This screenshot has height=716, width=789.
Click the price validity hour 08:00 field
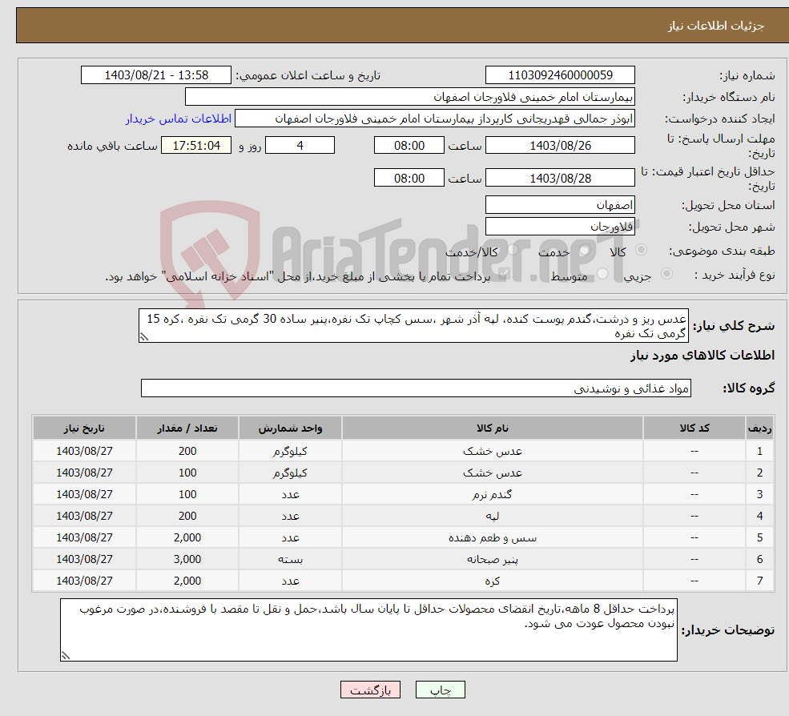pos(409,178)
